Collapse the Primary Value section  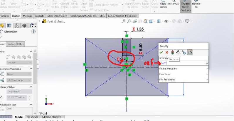31,87
